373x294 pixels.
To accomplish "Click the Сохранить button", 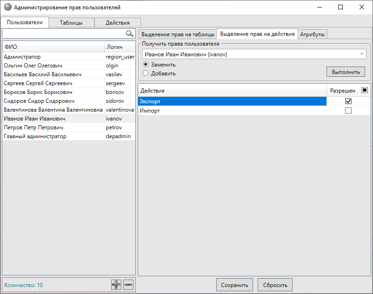I will [234, 285].
